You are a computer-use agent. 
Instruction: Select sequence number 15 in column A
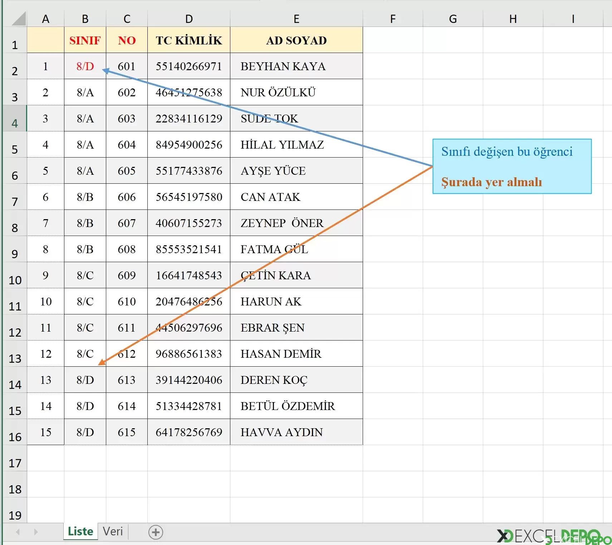tap(45, 432)
